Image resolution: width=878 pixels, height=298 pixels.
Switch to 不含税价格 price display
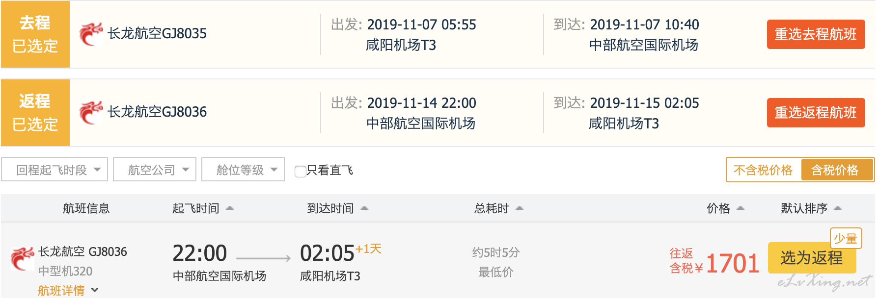pyautogui.click(x=763, y=170)
